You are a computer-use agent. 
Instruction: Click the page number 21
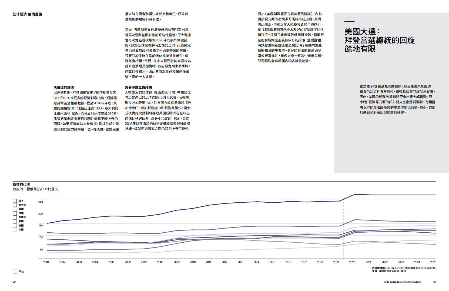click(435, 282)
